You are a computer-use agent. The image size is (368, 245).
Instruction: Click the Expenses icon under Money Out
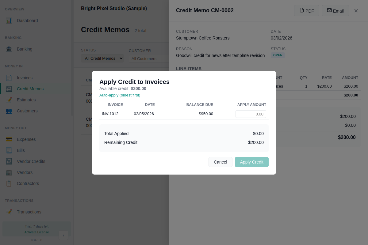tap(10, 139)
